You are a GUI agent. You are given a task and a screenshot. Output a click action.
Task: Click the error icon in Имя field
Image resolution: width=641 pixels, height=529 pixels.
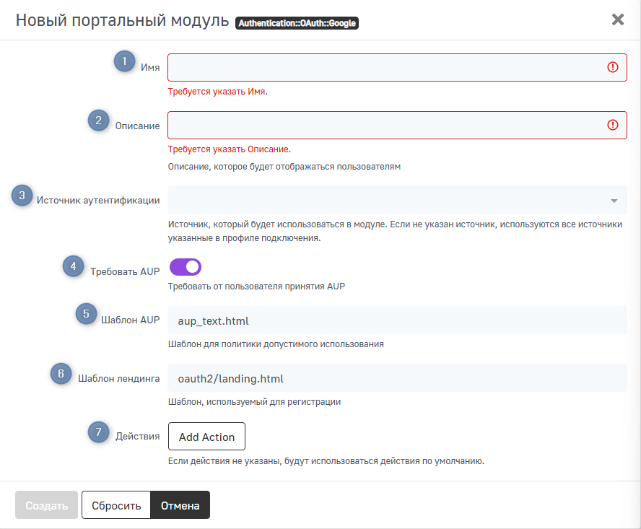613,67
